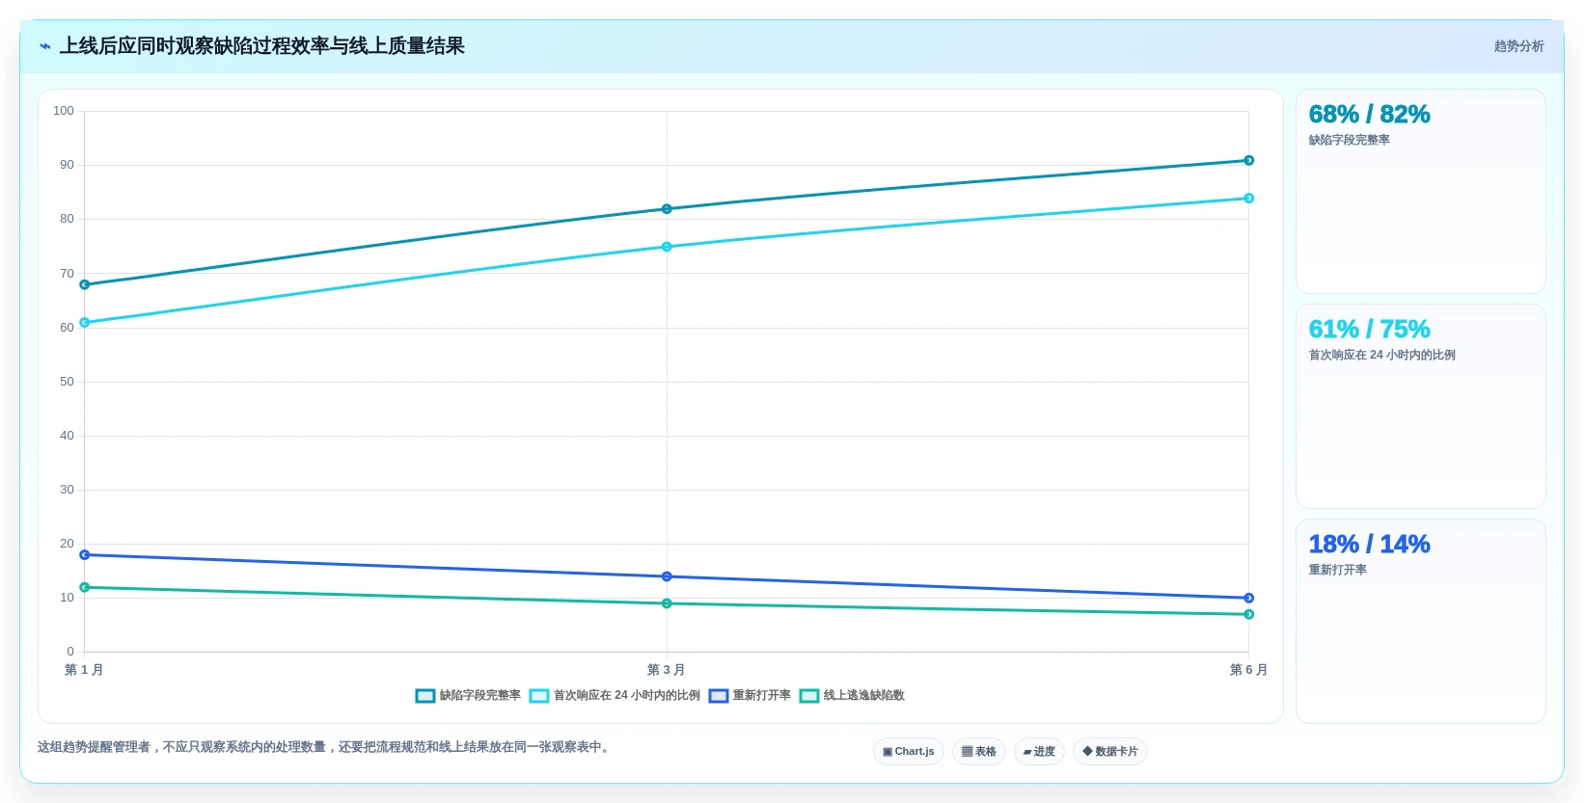Click the 表格 tag chip
This screenshot has height=803, width=1584.
(x=979, y=752)
